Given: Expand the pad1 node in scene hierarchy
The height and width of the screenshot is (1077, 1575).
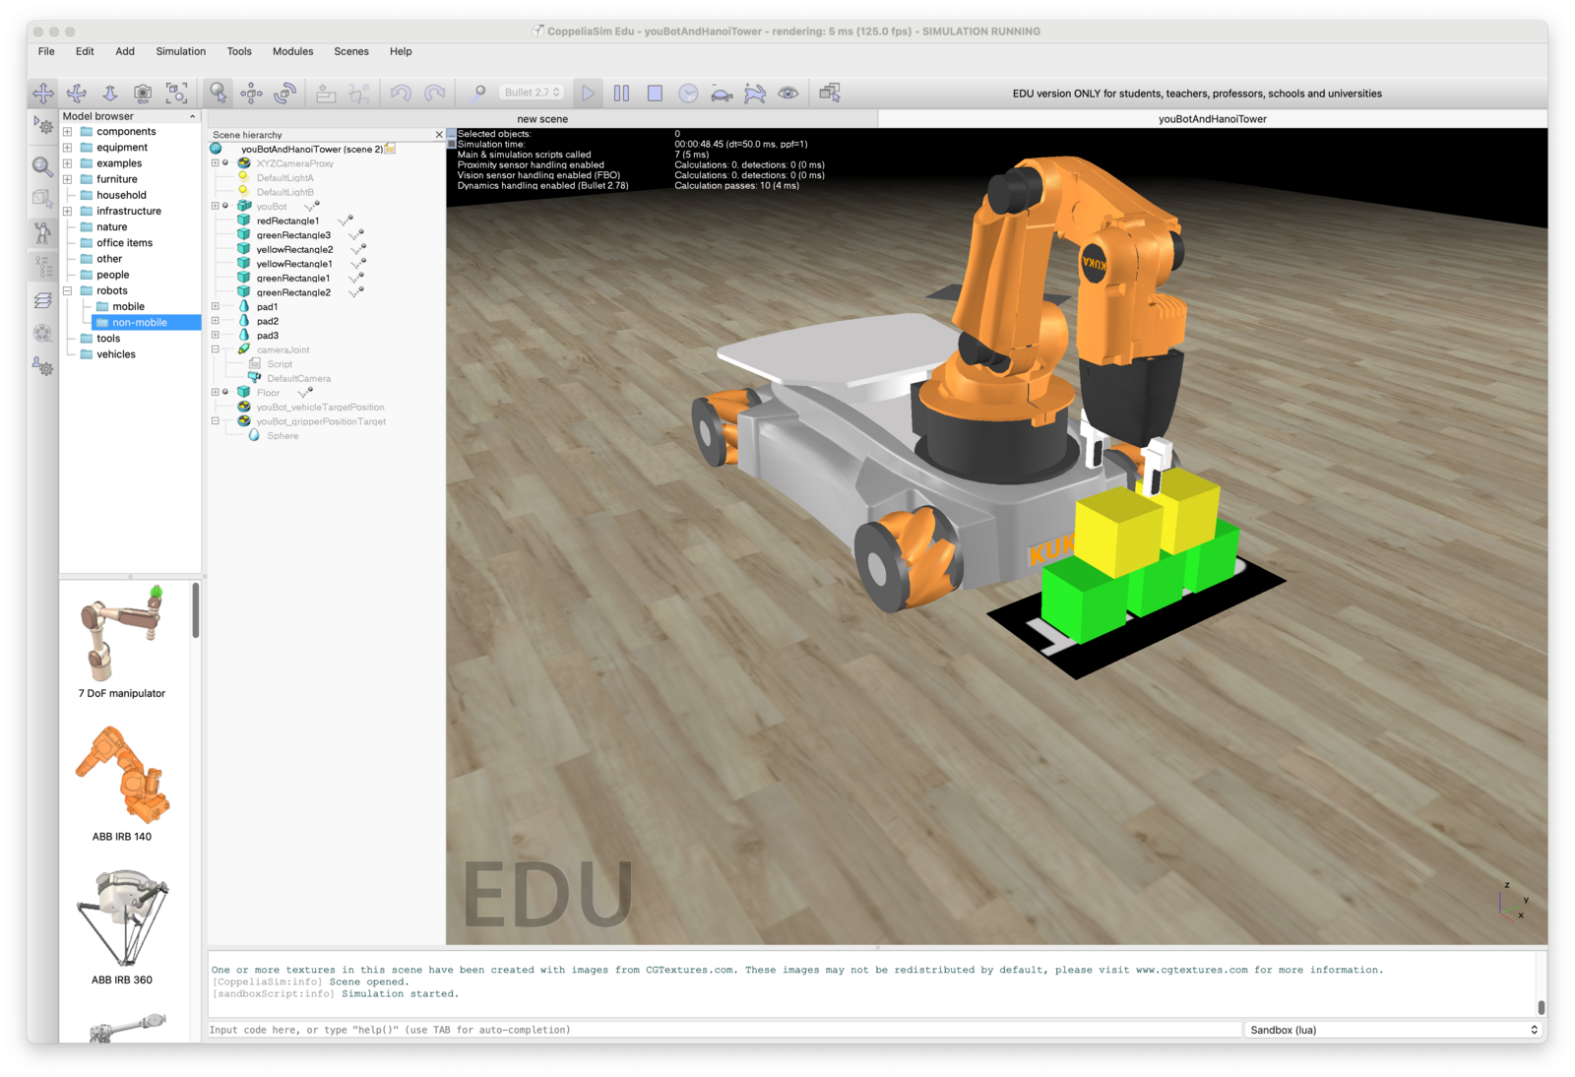Looking at the screenshot, I should coord(216,306).
